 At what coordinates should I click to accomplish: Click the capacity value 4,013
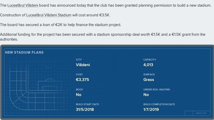(x=148, y=65)
